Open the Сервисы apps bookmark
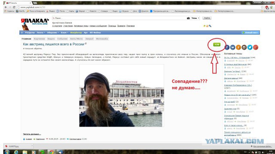This screenshot has height=154, width=275. coord(9,11)
